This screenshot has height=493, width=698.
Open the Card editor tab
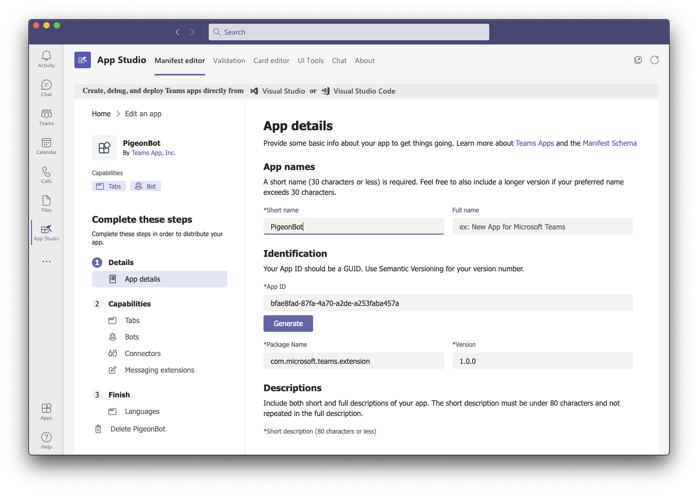click(271, 60)
